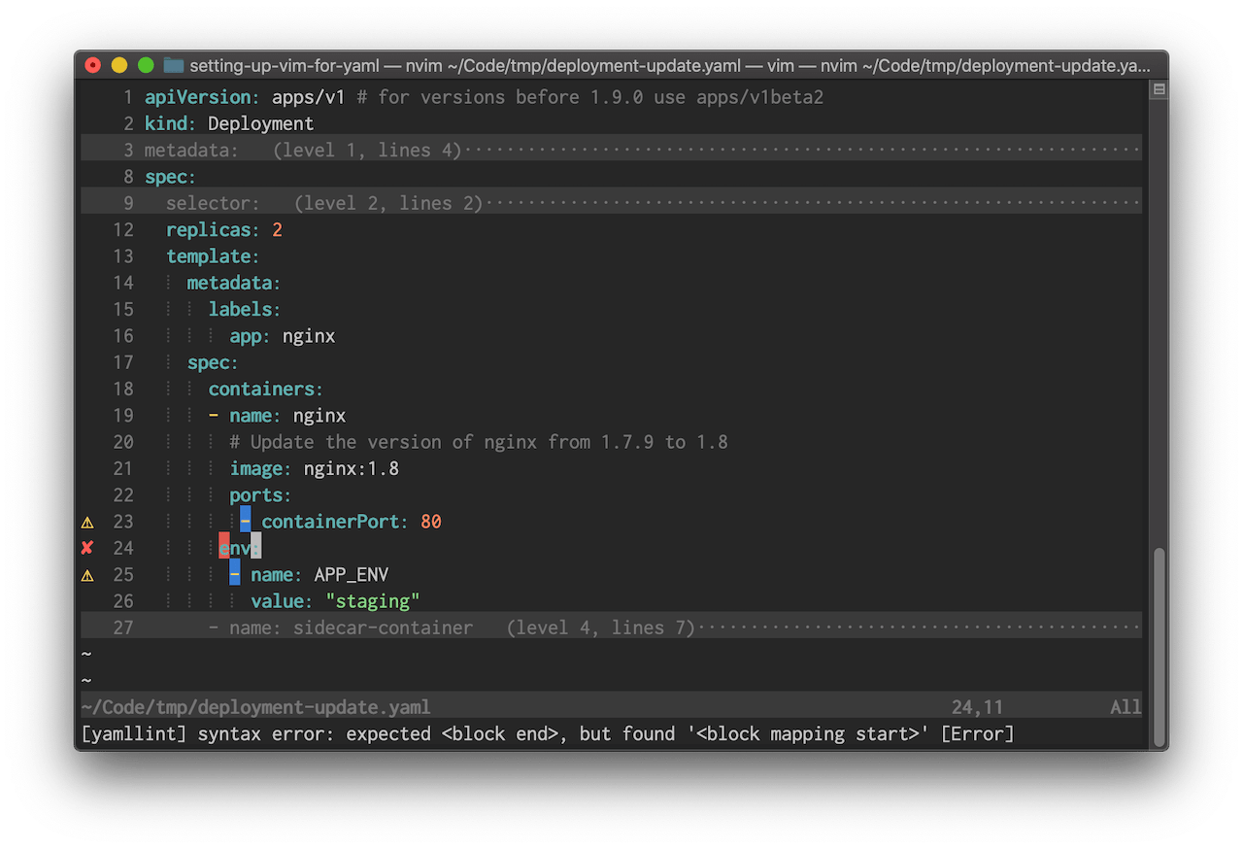Click the warning triangle beside line 23

[86, 522]
